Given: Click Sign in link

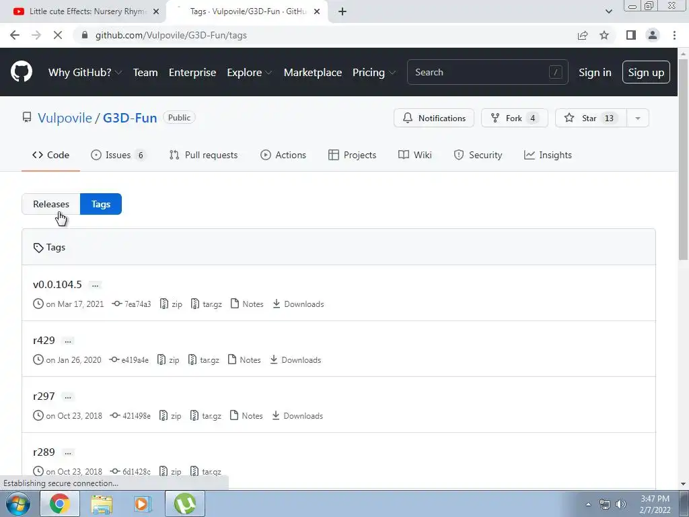Looking at the screenshot, I should (x=595, y=73).
